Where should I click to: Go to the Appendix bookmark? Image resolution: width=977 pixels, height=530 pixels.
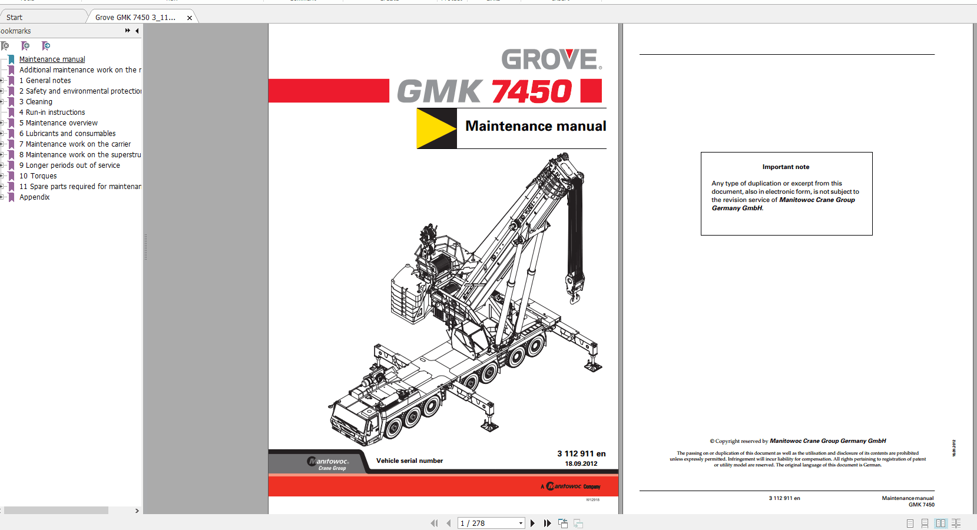[34, 197]
